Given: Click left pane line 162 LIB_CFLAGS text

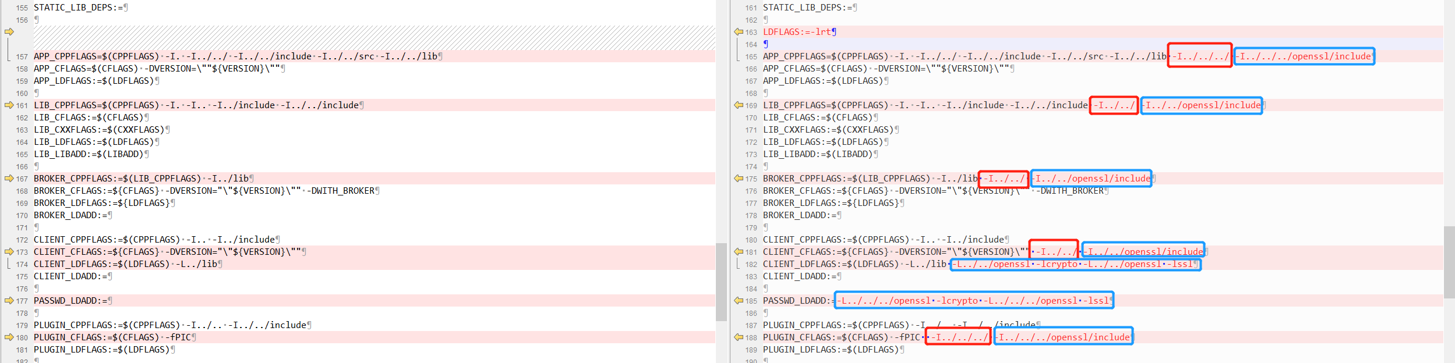Looking at the screenshot, I should pos(91,118).
